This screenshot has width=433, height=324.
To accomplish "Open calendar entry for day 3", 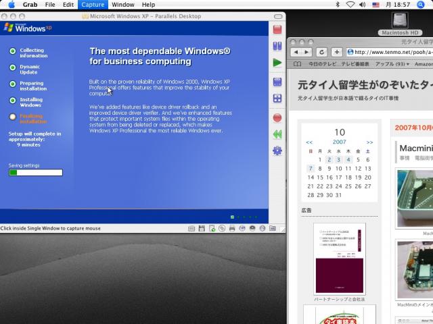I will (339, 160).
